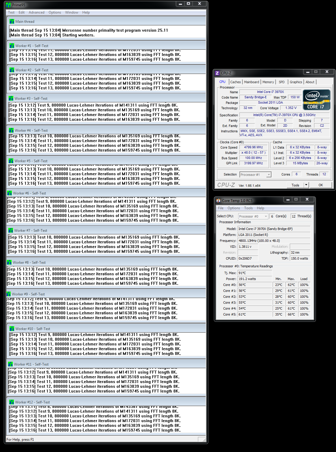
Task: Click the Tools button in CPU-Z
Action: pos(295,185)
